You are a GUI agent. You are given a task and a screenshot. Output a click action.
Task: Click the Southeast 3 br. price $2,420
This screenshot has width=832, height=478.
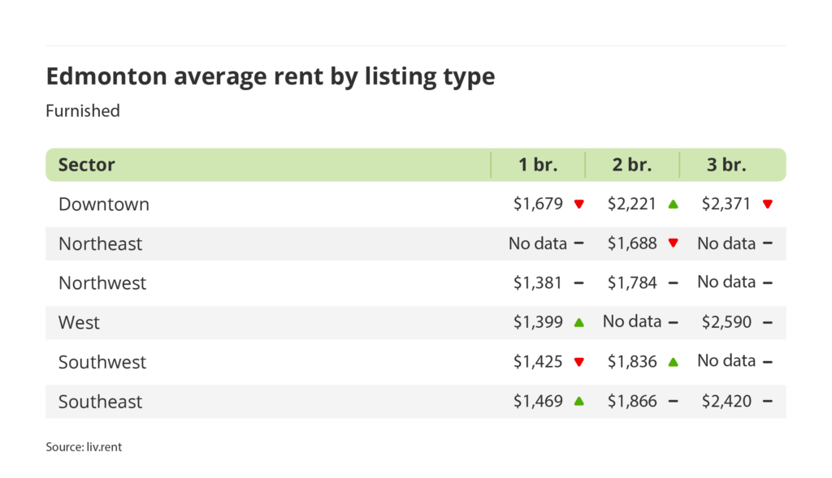tap(726, 401)
